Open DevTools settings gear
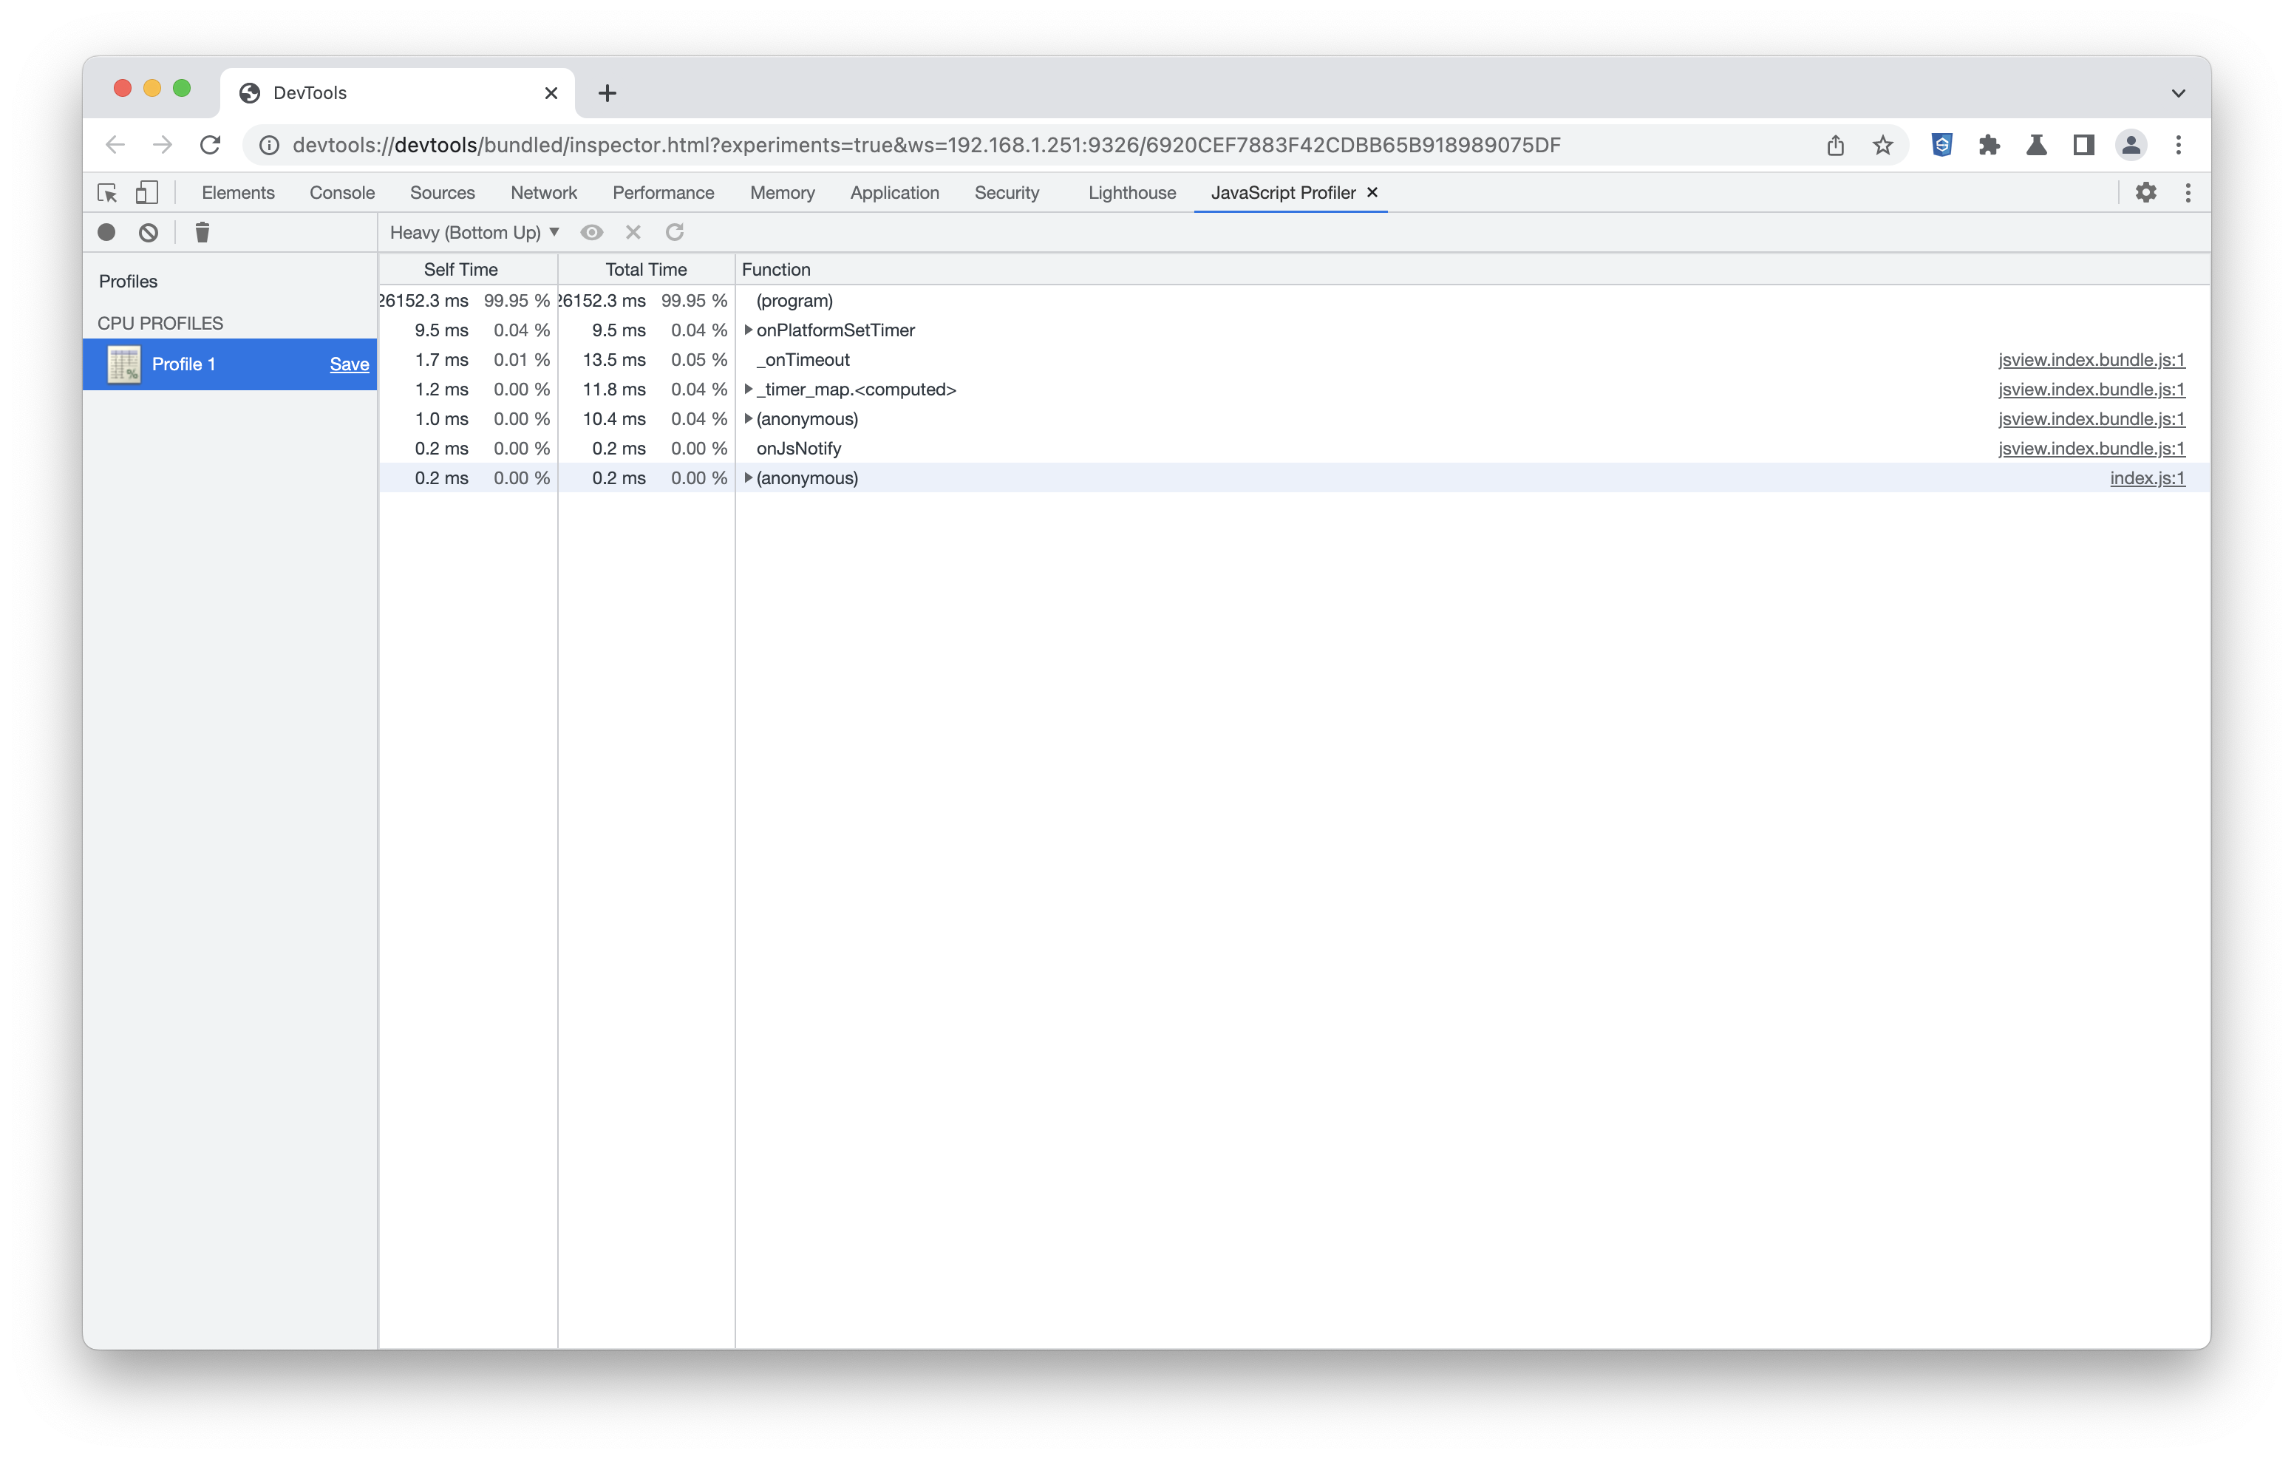The width and height of the screenshot is (2294, 1459). (x=2145, y=192)
